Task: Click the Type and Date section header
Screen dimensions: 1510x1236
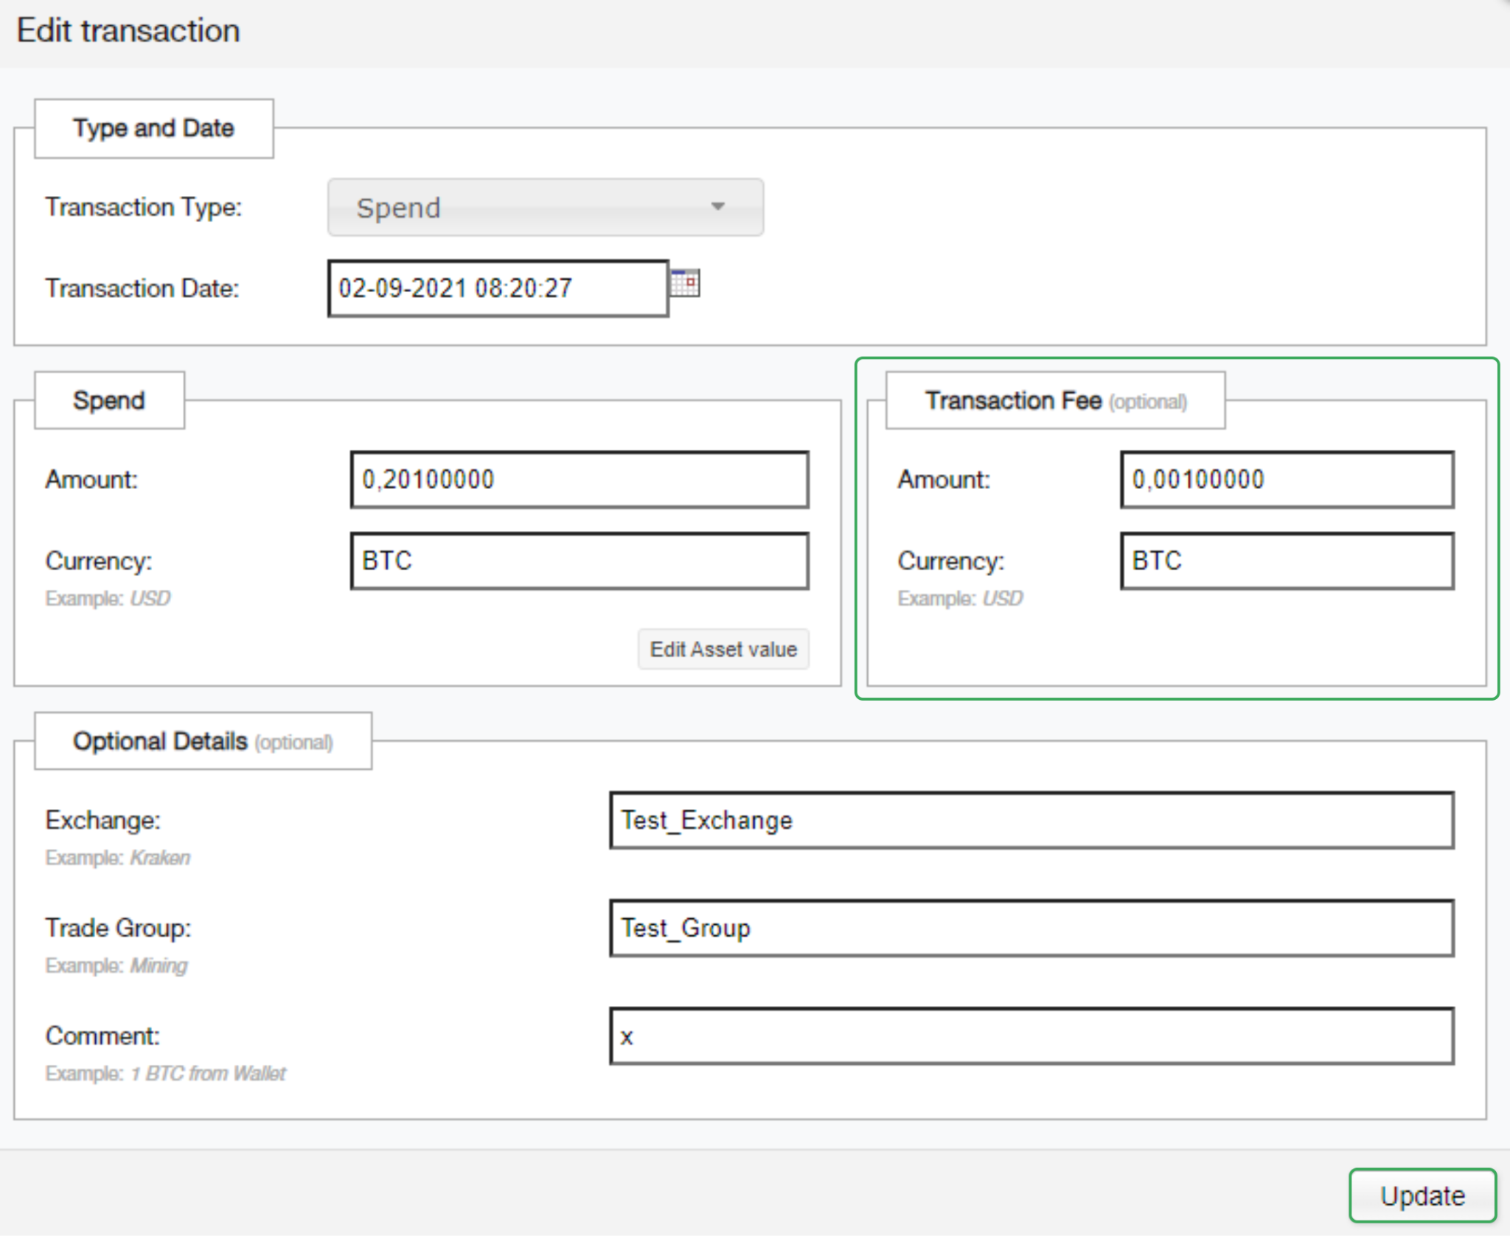Action: [x=153, y=128]
